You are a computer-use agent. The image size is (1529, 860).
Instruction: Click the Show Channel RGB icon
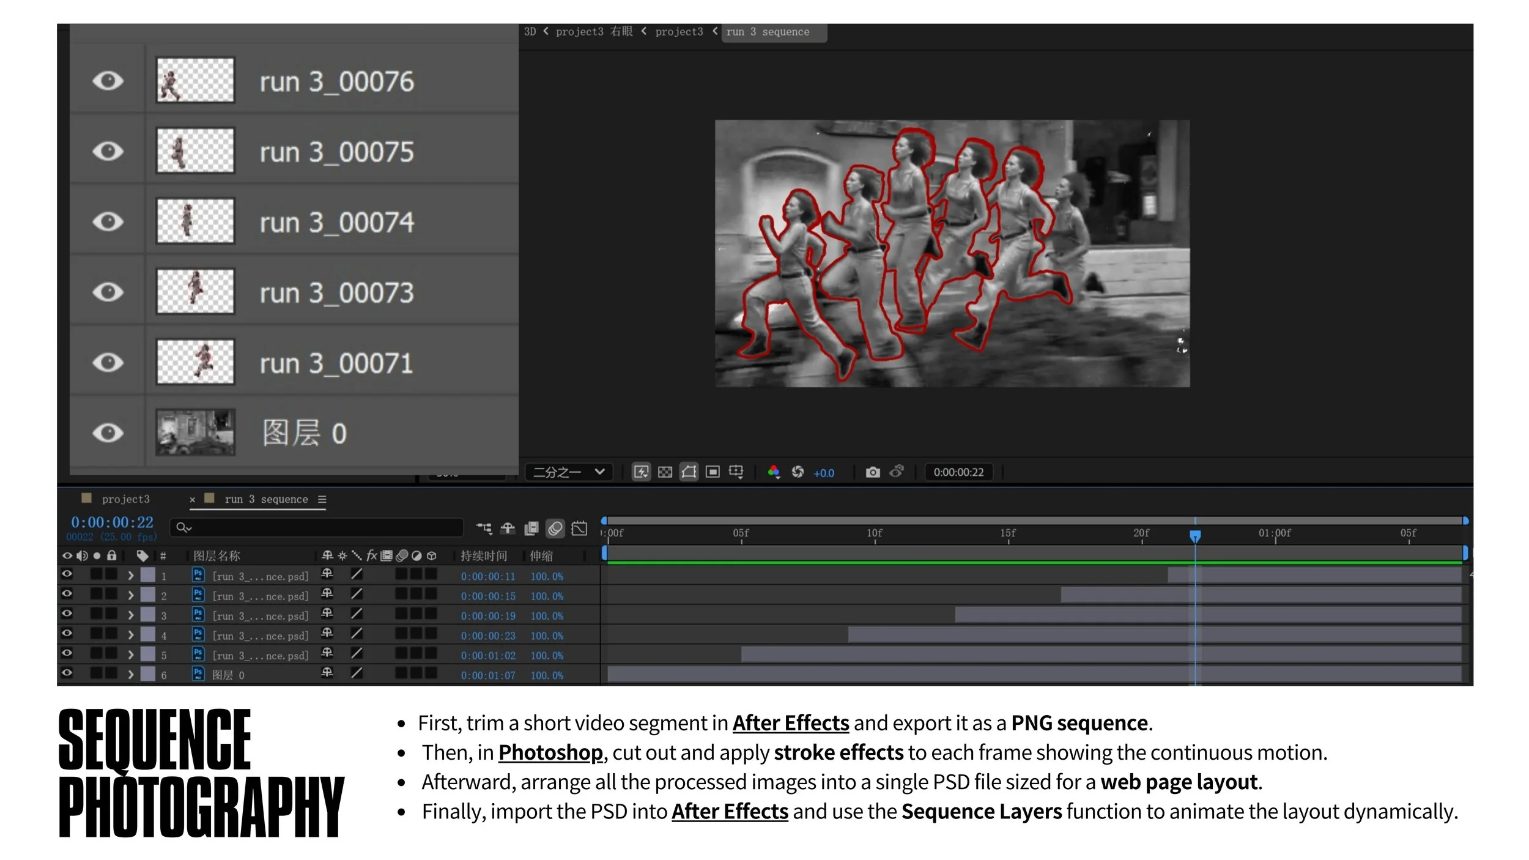coord(774,472)
